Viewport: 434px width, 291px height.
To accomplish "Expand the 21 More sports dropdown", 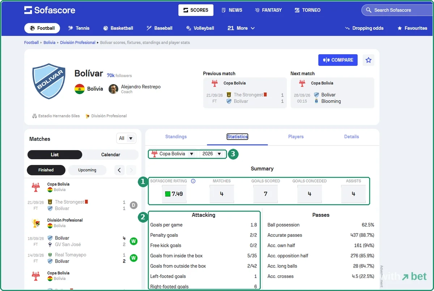I will [x=241, y=28].
